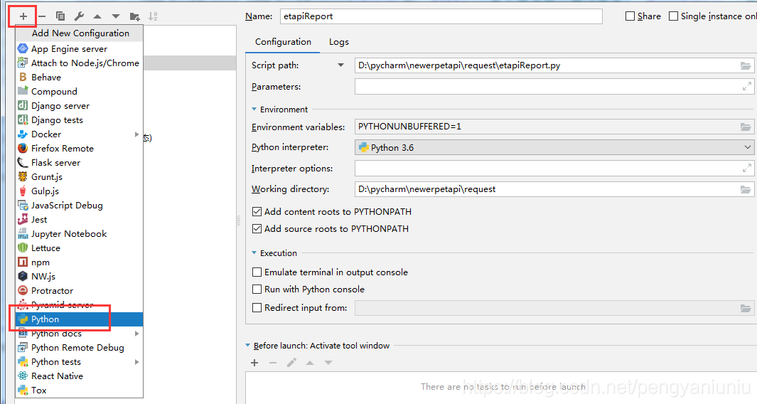Choose Behave configuration type
Image resolution: width=757 pixels, height=404 pixels.
click(79, 78)
